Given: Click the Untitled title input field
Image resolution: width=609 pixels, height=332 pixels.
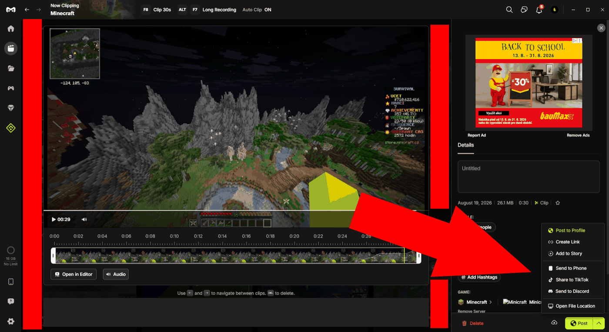Looking at the screenshot, I should pyautogui.click(x=529, y=176).
